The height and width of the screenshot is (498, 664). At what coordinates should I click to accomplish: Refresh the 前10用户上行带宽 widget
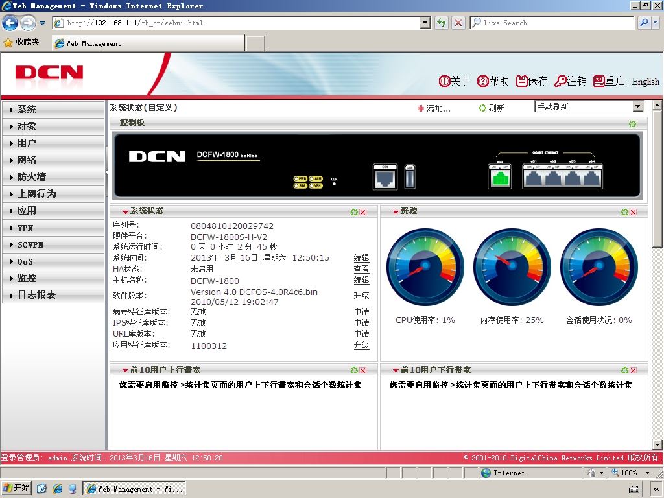(354, 370)
